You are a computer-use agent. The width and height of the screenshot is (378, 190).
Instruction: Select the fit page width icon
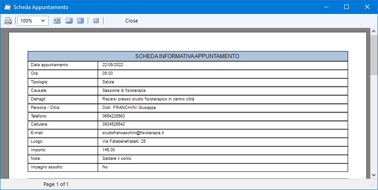[x=57, y=21]
